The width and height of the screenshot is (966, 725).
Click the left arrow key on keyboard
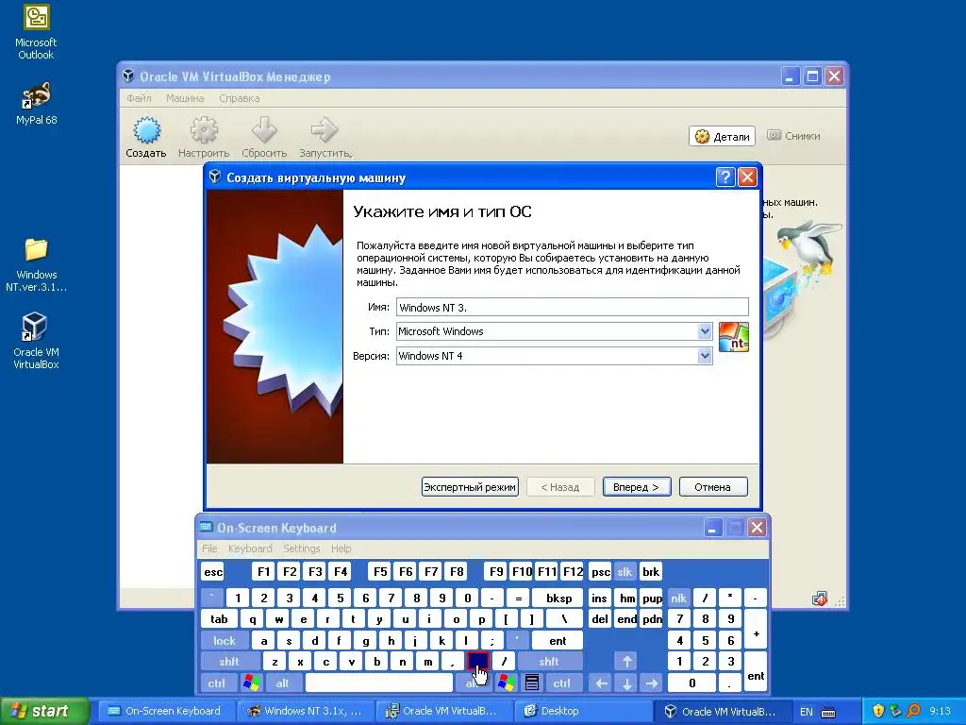(601, 683)
